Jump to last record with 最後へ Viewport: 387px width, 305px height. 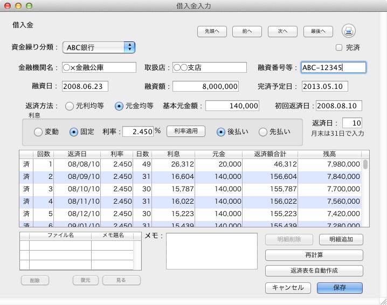point(318,31)
